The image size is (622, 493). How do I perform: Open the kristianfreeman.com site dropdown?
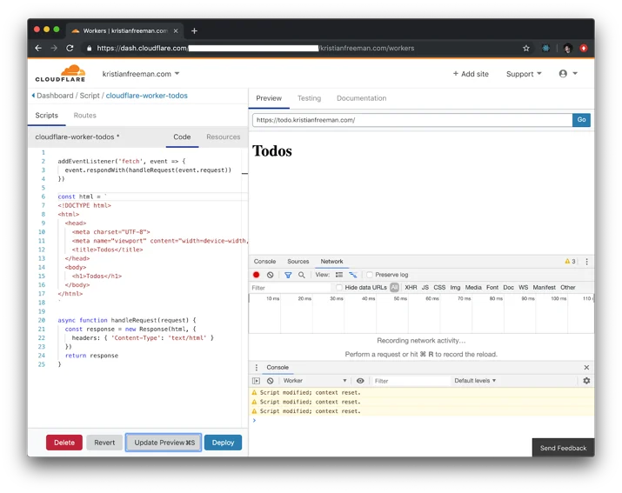(x=141, y=74)
